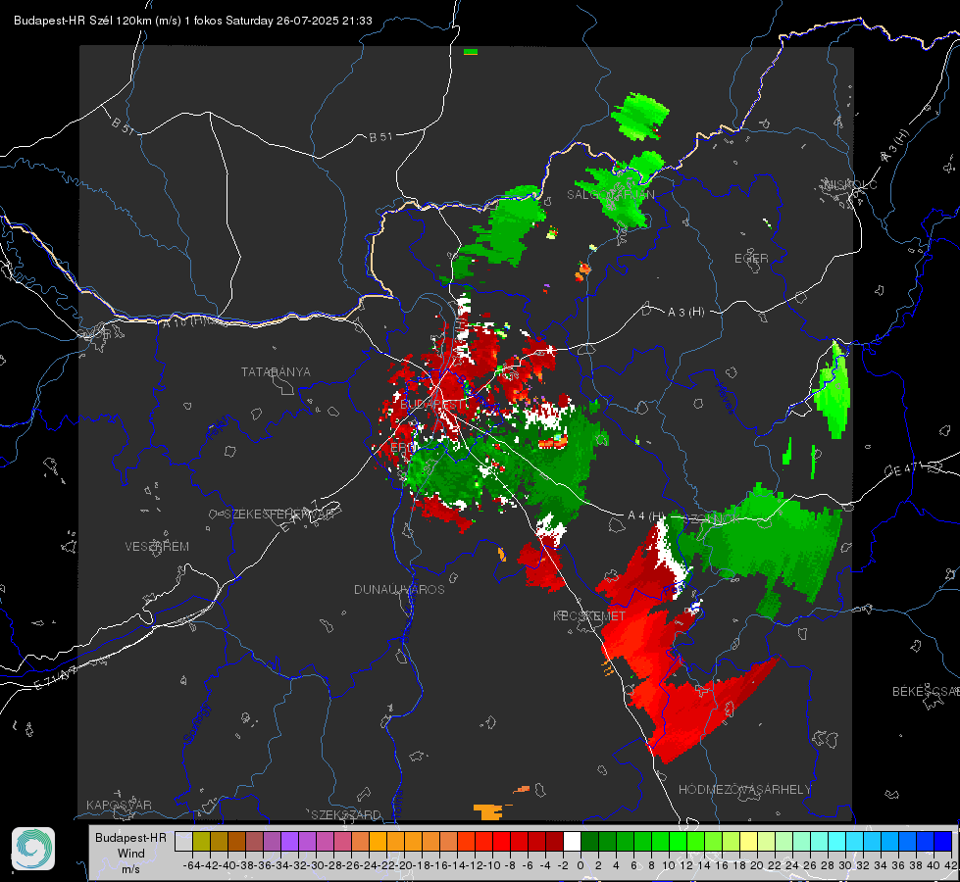The image size is (960, 882).
Task: Click the '0' value on the legend
Action: coord(581,865)
